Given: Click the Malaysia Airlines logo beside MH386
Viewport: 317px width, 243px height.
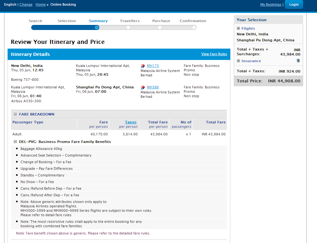Looking at the screenshot, I should pos(143,87).
